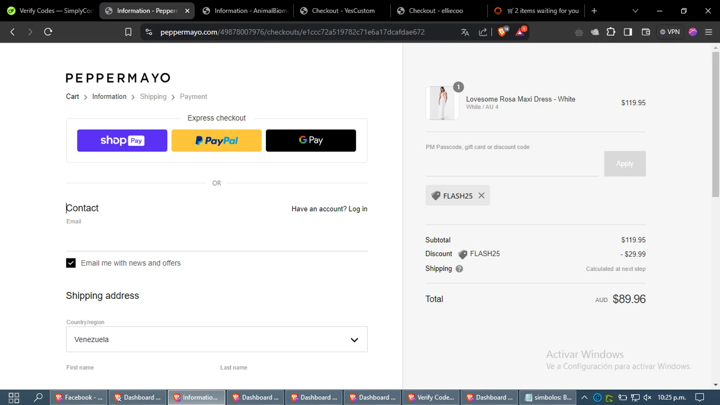Image resolution: width=720 pixels, height=405 pixels.
Task: Click the Log in link
Action: tap(358, 209)
